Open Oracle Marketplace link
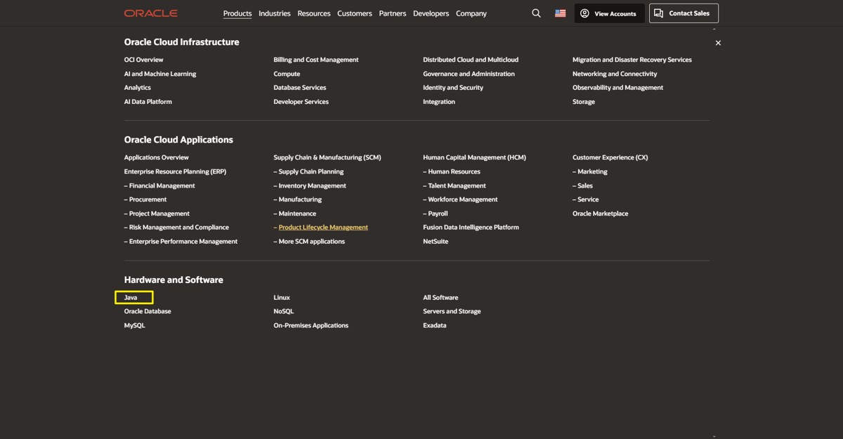This screenshot has height=439, width=843. click(x=600, y=214)
